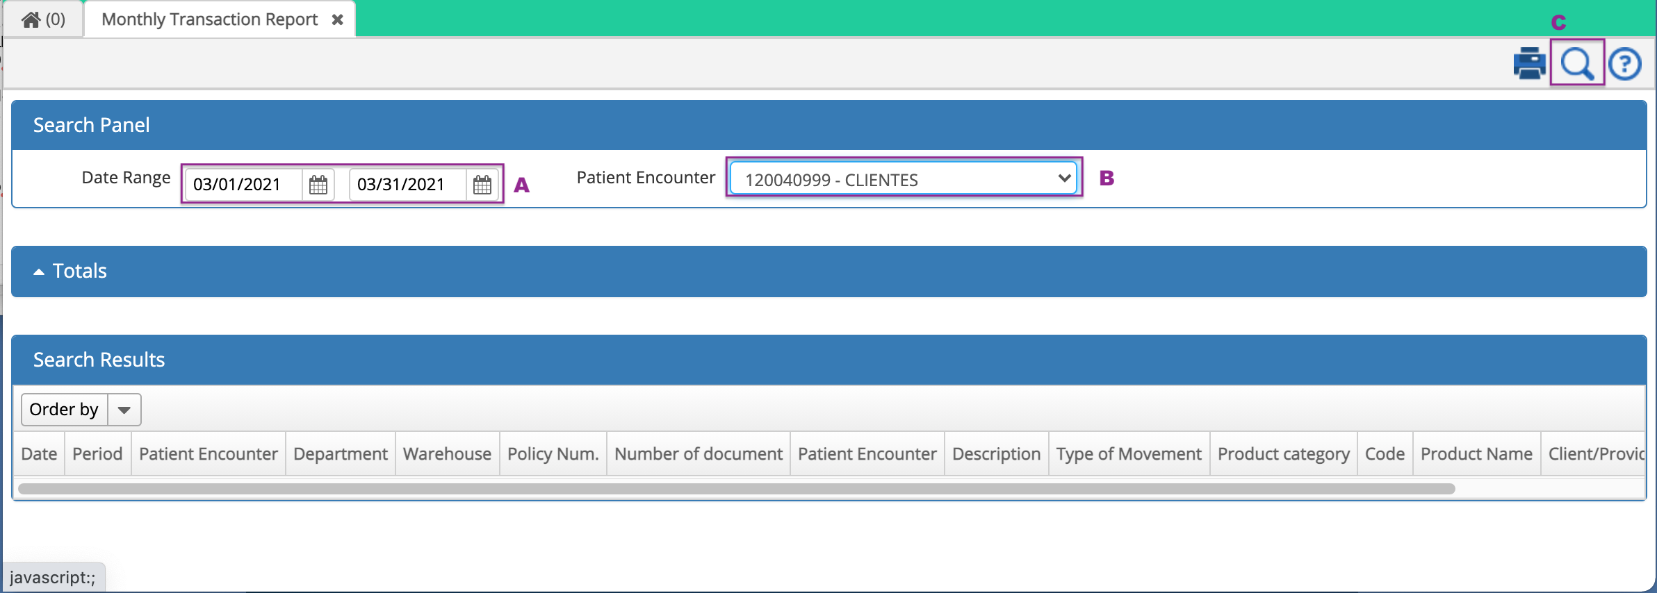Click the home icon tab
1657x593 pixels.
tap(43, 19)
